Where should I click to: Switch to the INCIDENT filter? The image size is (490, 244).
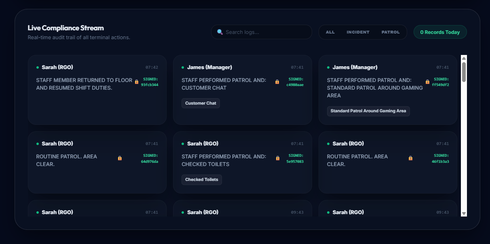point(358,32)
